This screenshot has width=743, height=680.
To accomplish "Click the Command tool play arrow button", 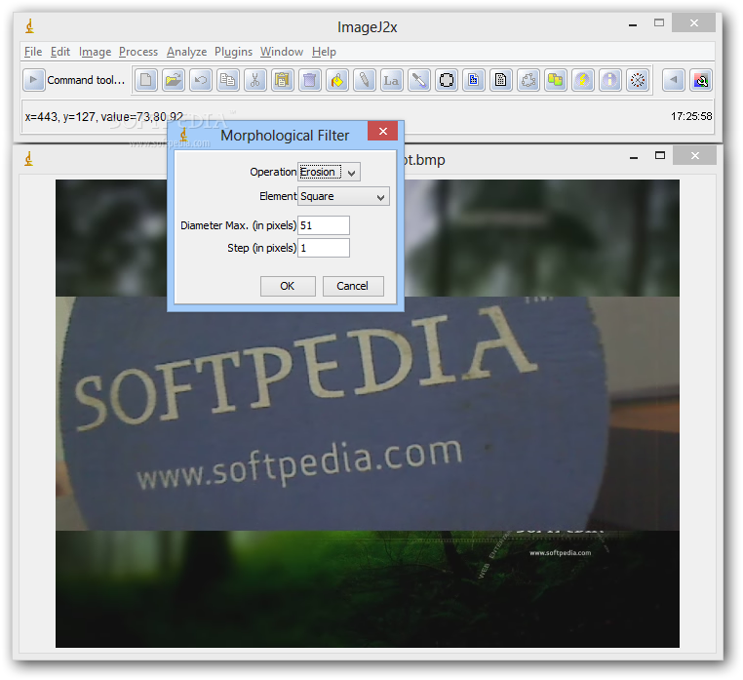I will (34, 80).
